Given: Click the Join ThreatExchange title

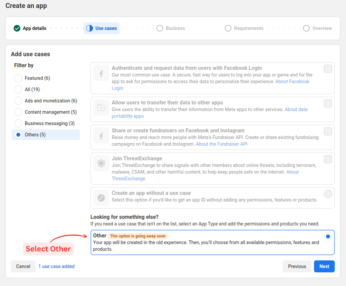Looking at the screenshot, I should tap(137, 158).
